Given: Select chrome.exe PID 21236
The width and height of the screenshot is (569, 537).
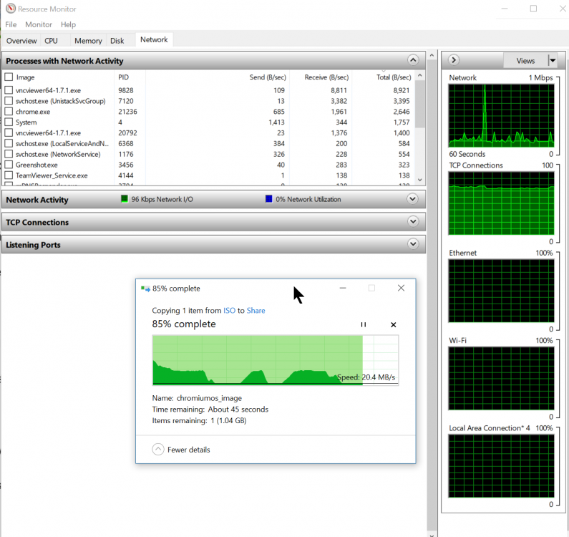Looking at the screenshot, I should click(127, 112).
